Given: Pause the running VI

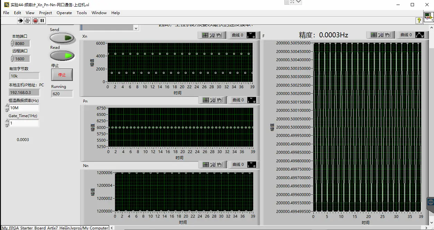Looking at the screenshot, I should [x=42, y=21].
